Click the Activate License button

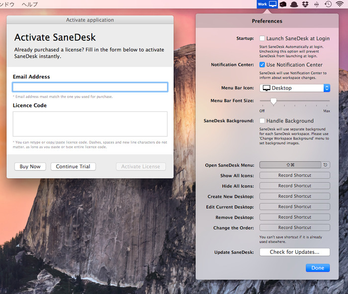tap(141, 167)
